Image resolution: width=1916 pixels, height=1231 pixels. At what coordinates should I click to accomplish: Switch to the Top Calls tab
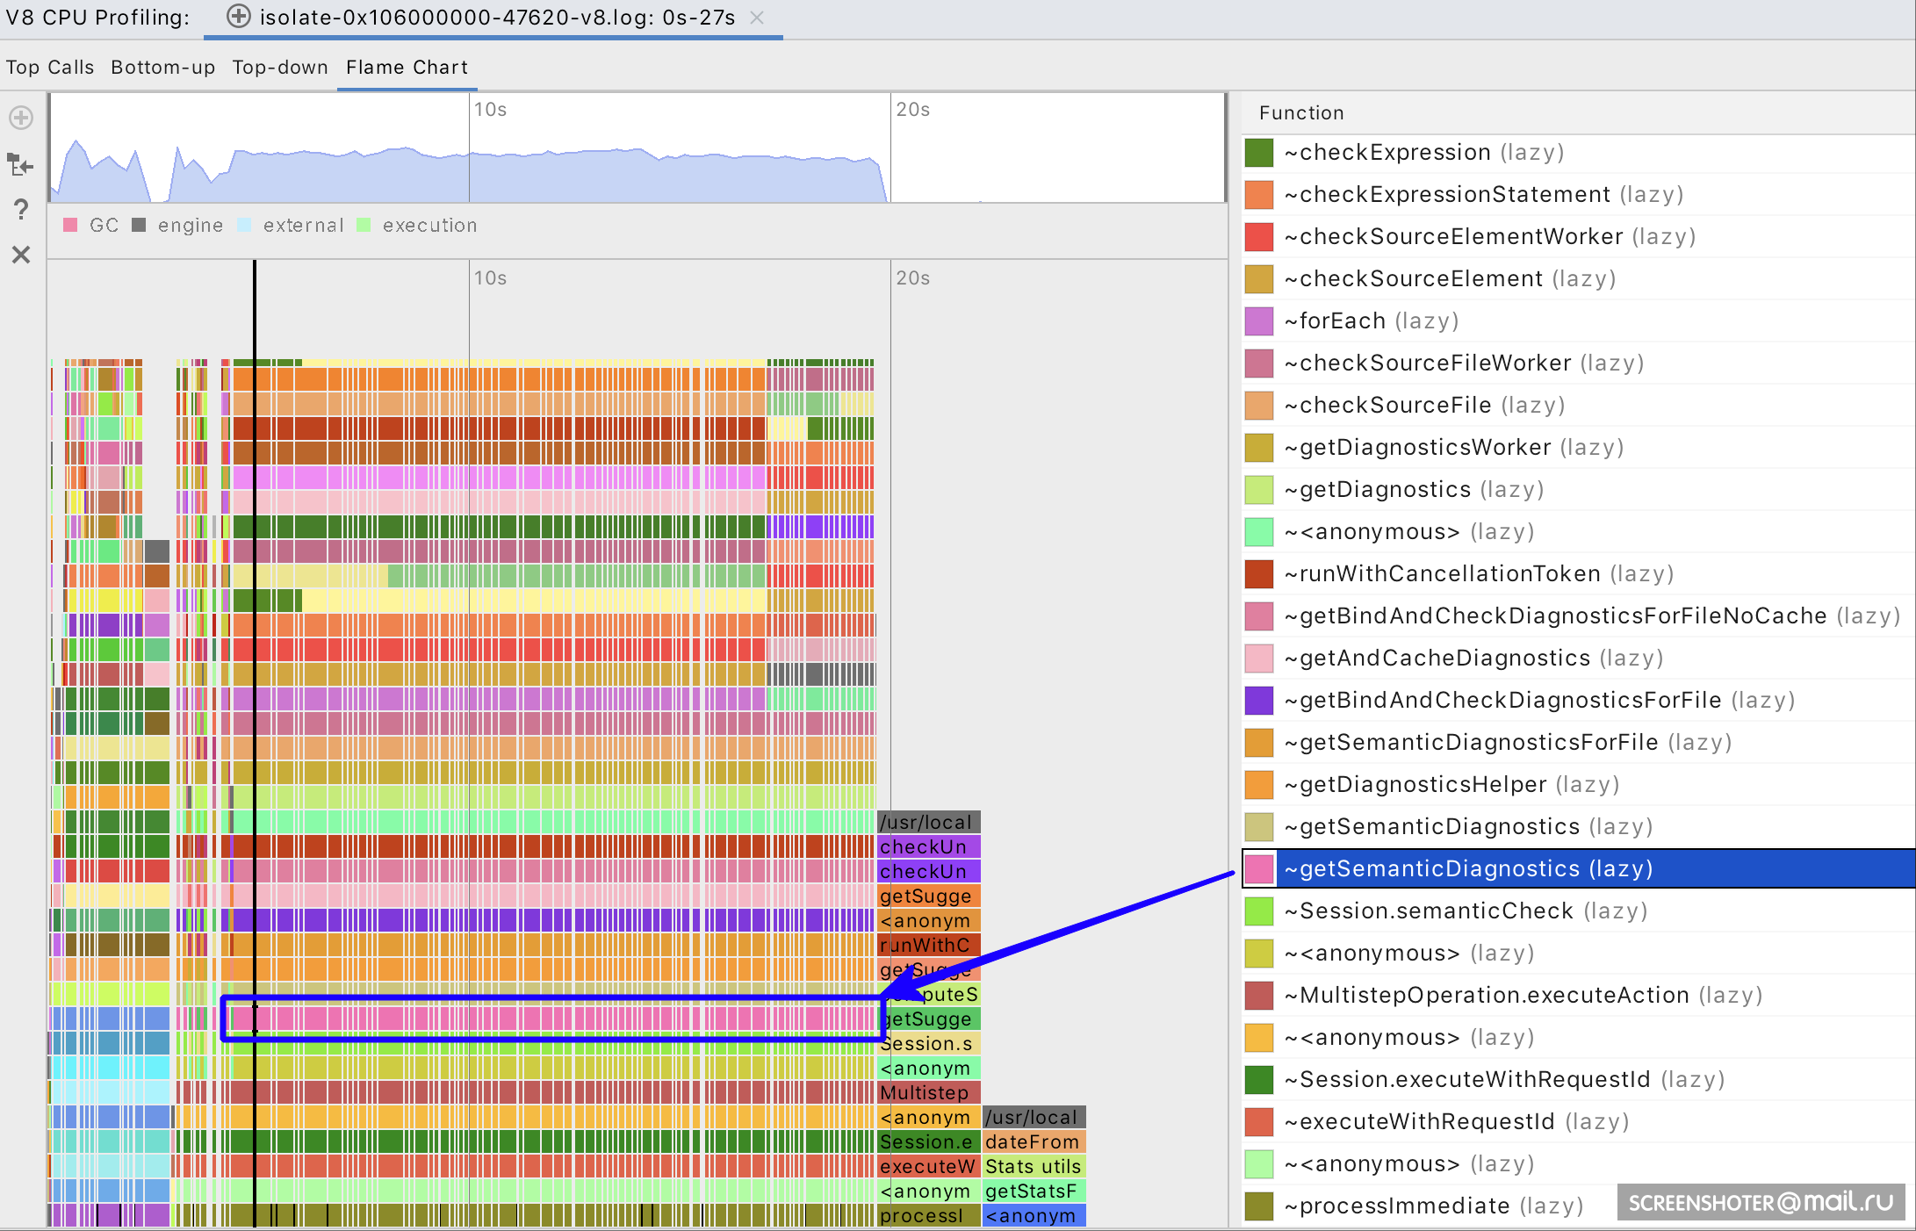pyautogui.click(x=50, y=68)
